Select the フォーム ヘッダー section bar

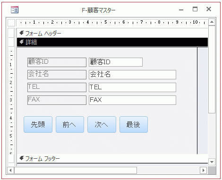click(112, 34)
